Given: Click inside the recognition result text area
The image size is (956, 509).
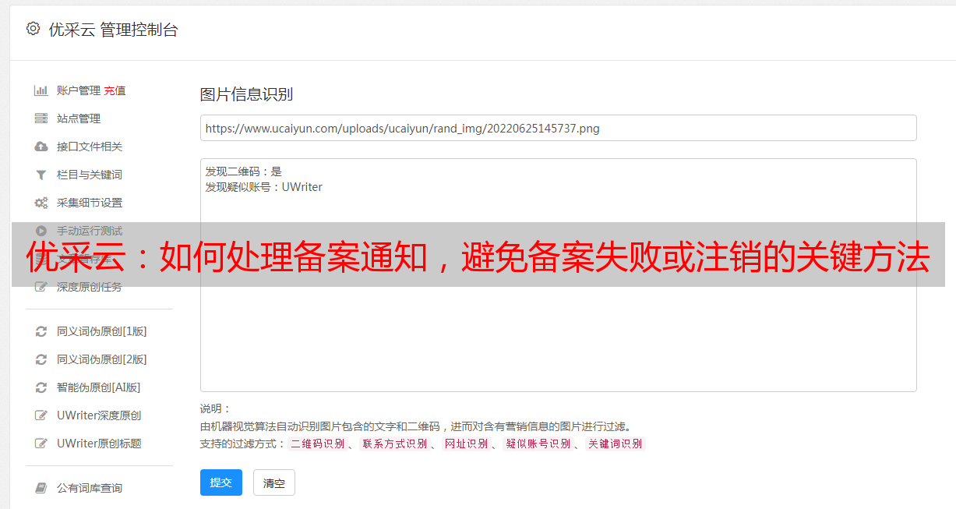Looking at the screenshot, I should 558,275.
